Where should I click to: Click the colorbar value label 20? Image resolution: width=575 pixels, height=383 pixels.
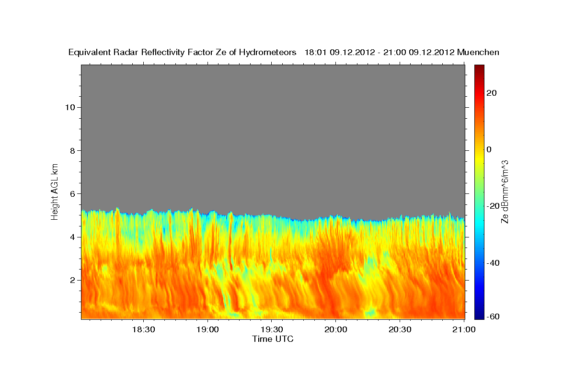click(491, 93)
